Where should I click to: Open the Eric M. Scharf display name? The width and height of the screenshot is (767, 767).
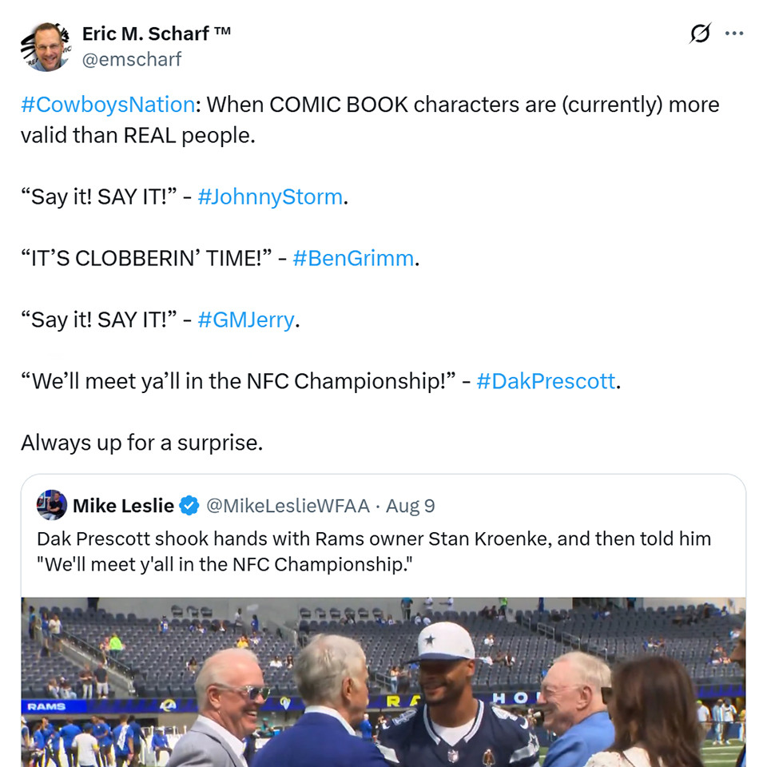[157, 34]
